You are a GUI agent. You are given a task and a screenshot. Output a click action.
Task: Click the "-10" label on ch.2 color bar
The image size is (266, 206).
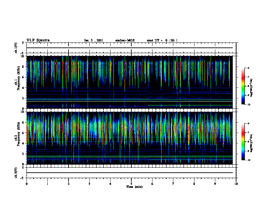click(x=248, y=160)
